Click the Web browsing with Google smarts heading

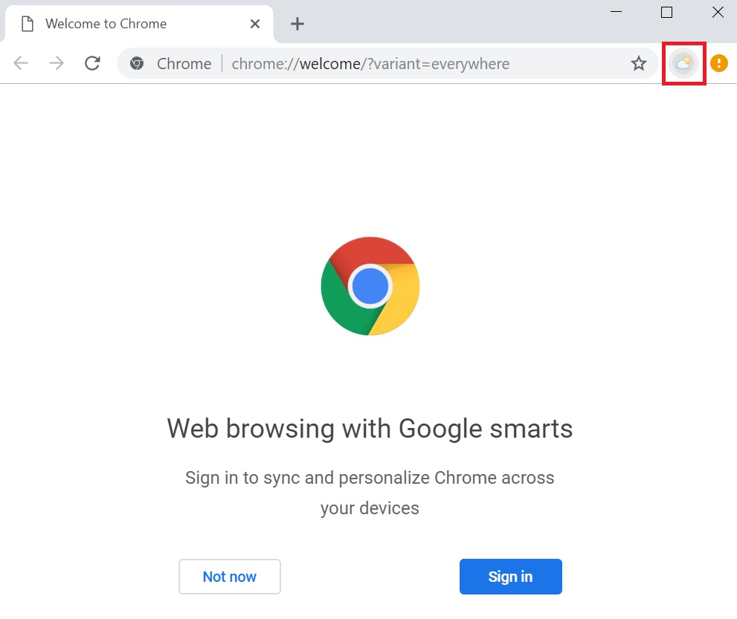(370, 429)
